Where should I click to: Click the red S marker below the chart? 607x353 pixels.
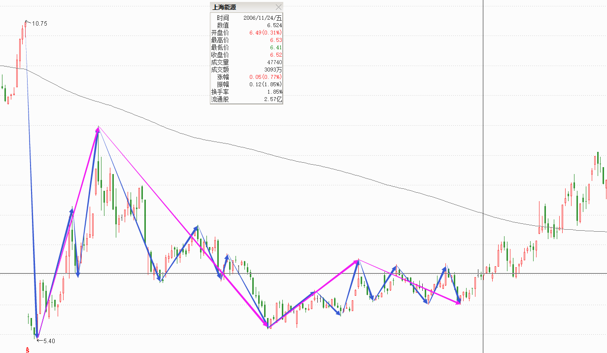click(x=28, y=350)
